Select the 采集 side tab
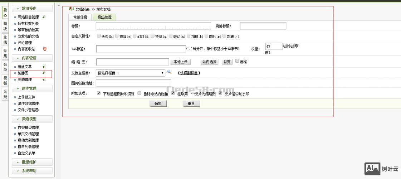 pyautogui.click(x=5, y=53)
